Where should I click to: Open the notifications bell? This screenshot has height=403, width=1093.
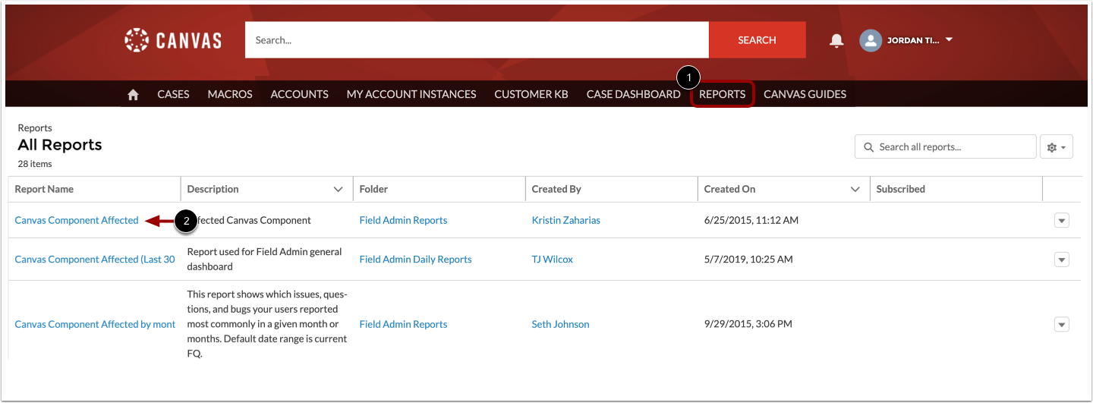836,40
